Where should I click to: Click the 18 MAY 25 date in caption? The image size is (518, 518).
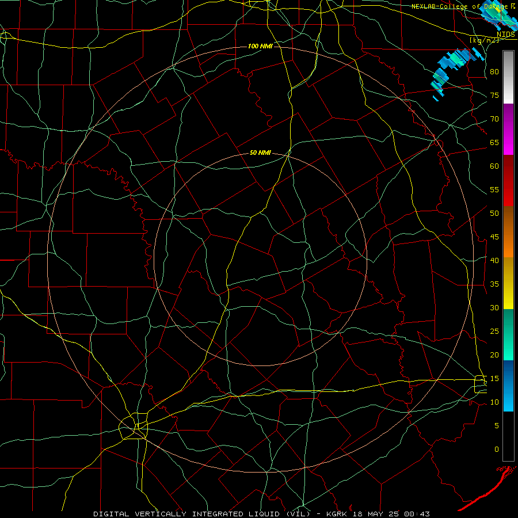(x=376, y=514)
